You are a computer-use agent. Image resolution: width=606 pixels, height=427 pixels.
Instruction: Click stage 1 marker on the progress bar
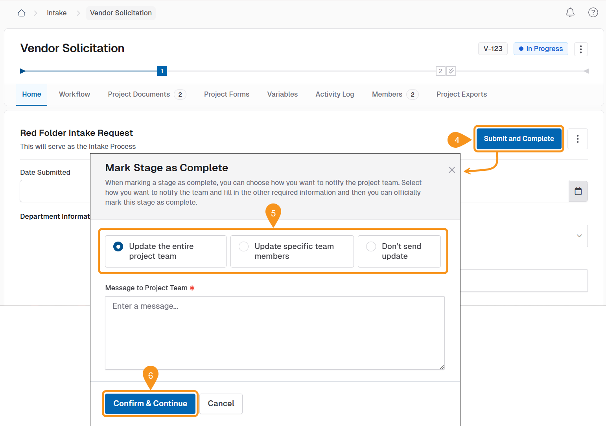162,71
